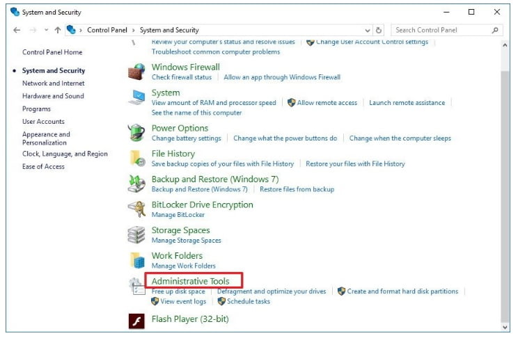
Task: Open the Power Options heading
Action: coord(180,128)
